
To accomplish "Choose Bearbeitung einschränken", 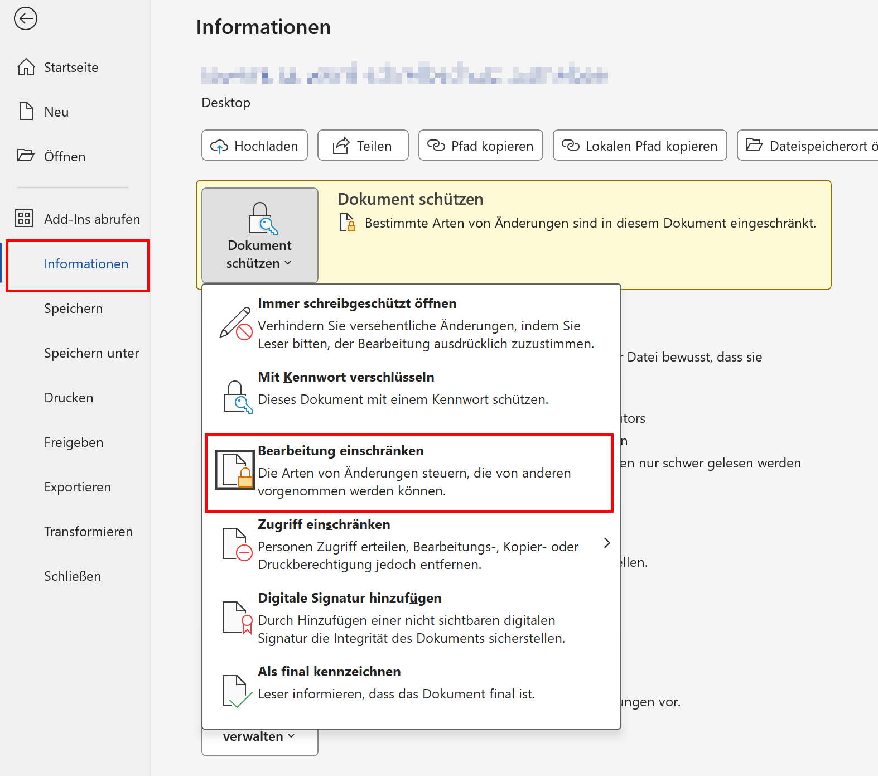I will (409, 472).
